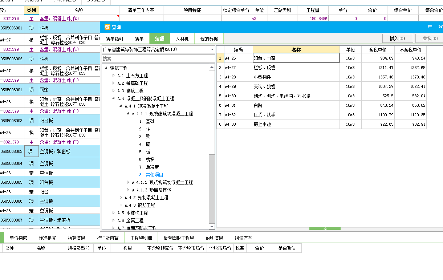The width and height of the screenshot is (443, 280).
Task: Click the 名称 column header in results
Action: (296, 50)
